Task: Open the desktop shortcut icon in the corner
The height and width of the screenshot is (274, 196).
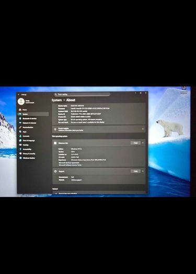Action: pyautogui.click(x=184, y=89)
